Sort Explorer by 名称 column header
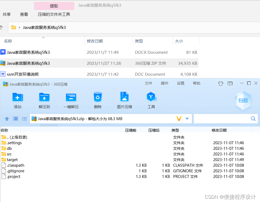This screenshot has height=202, width=260. 42,41
